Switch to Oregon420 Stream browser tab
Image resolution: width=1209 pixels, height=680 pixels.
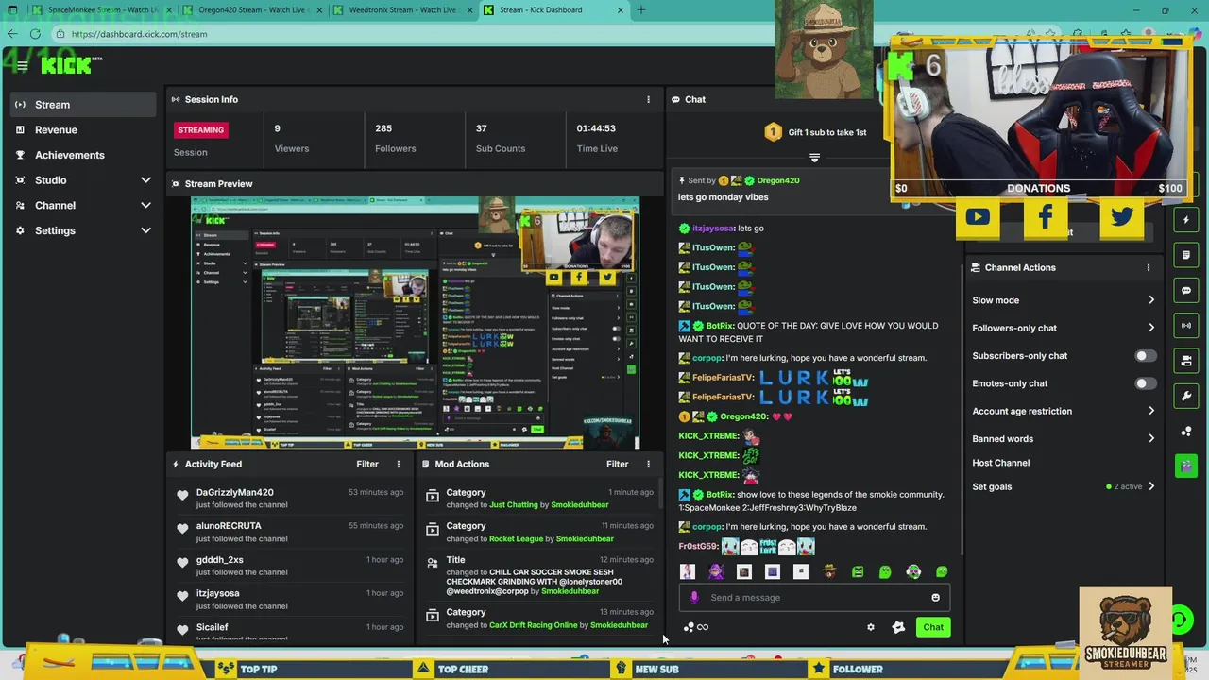click(252, 10)
